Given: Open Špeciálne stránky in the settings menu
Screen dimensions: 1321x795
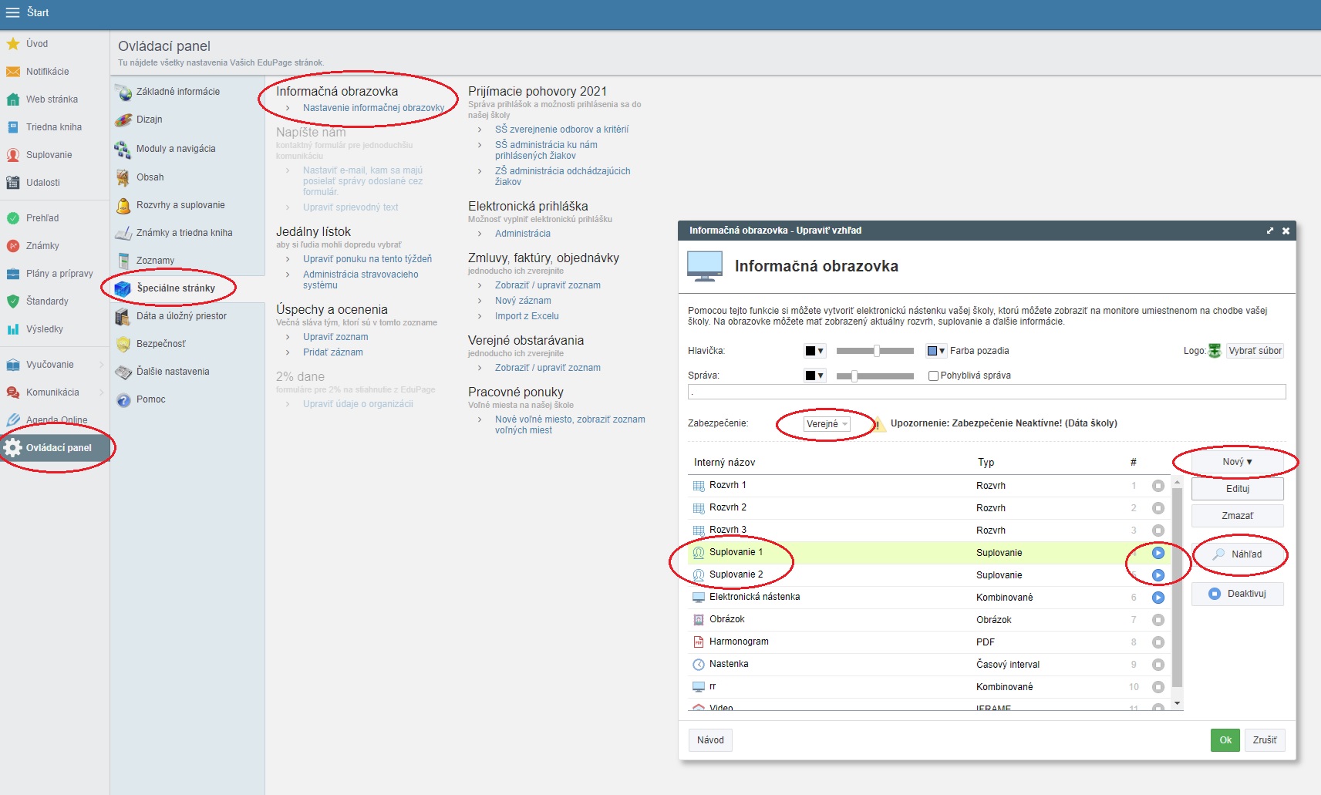Looking at the screenshot, I should [x=176, y=288].
